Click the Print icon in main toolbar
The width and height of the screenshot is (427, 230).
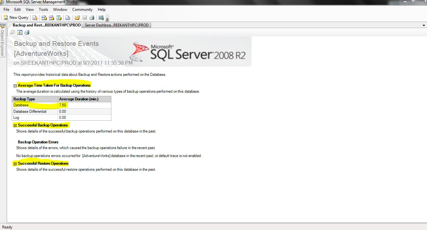click(92, 18)
